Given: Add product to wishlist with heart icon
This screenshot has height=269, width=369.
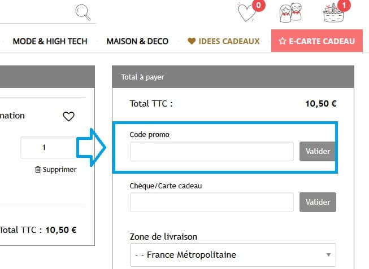Looking at the screenshot, I should point(68,117).
